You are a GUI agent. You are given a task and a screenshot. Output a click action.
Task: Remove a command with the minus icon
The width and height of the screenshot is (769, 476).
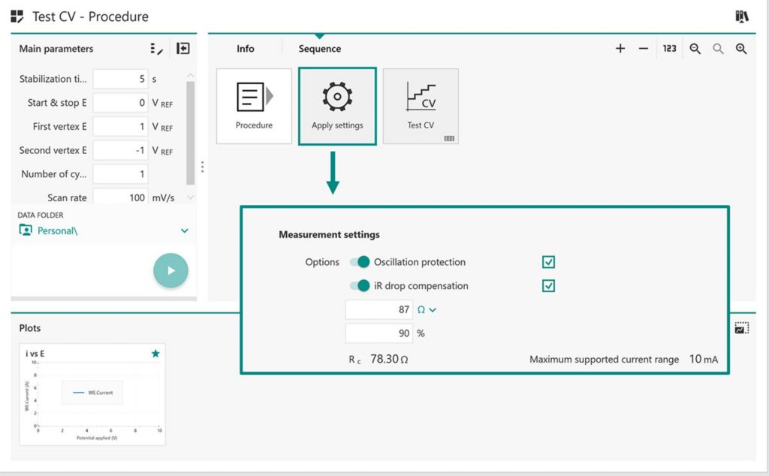(x=644, y=49)
